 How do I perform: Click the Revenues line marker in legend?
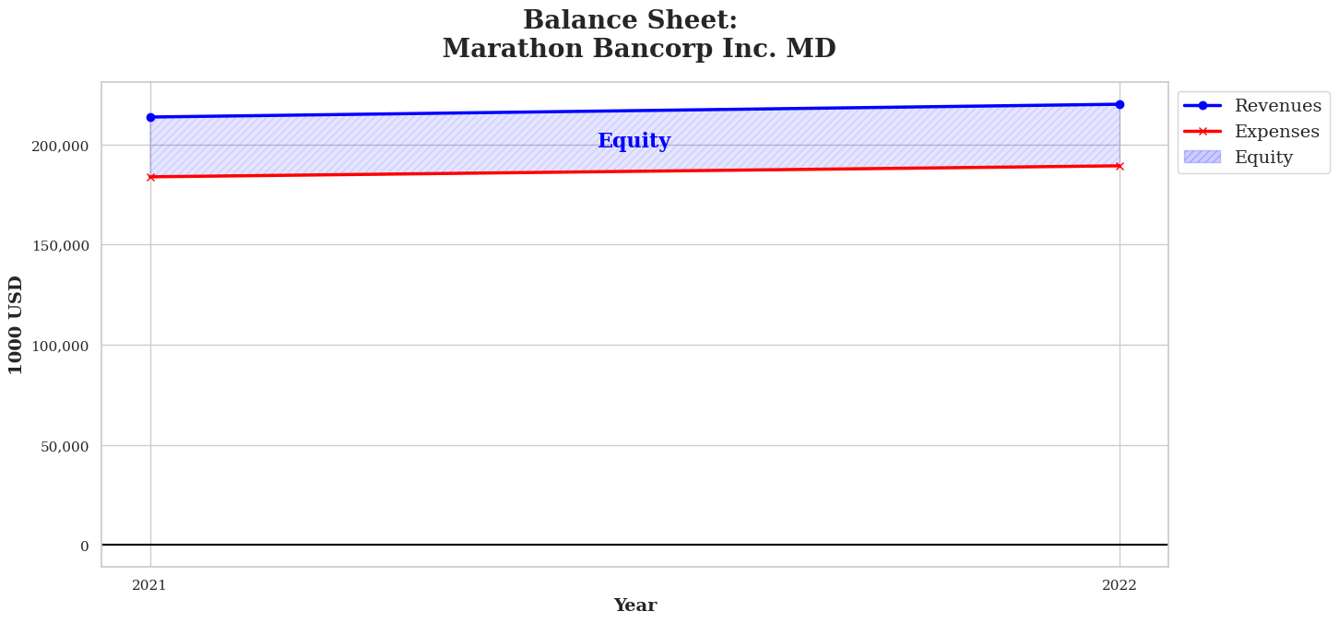coord(1203,106)
